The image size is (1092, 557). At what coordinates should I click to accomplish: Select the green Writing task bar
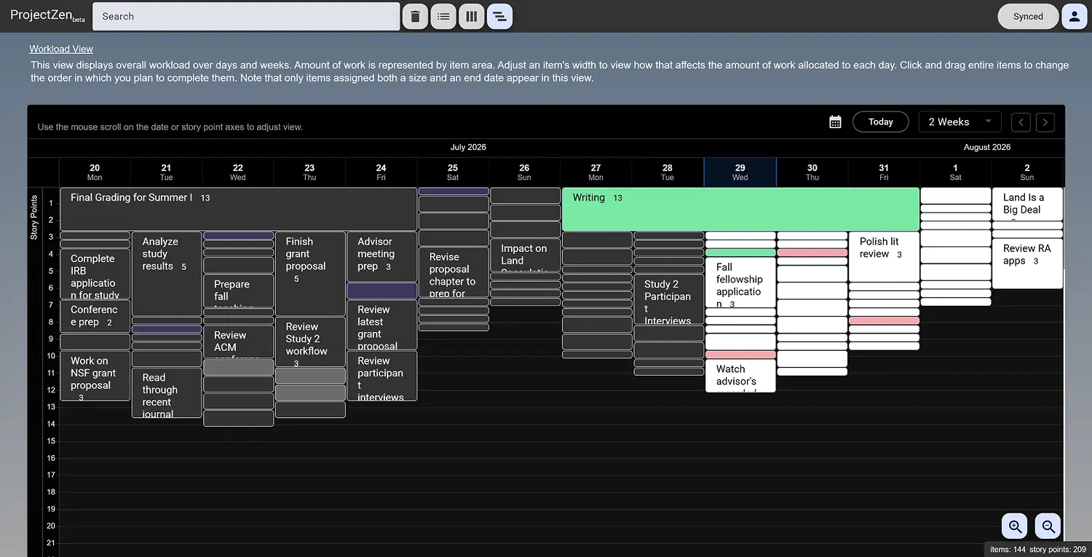(x=740, y=210)
